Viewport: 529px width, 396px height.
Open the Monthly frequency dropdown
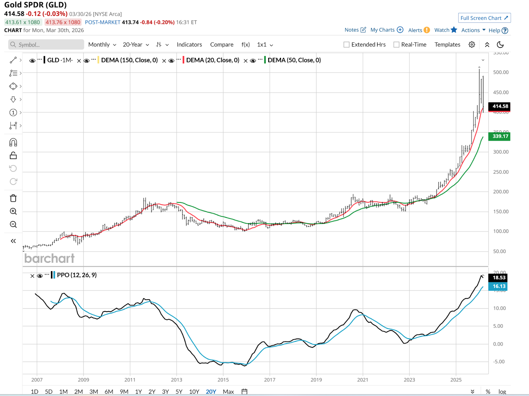pos(102,45)
